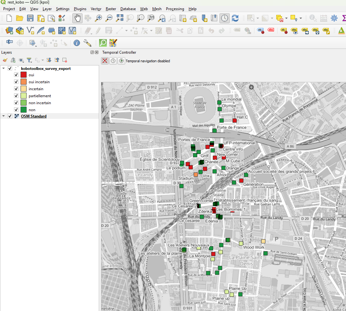Open the Data Source Manager icon

point(9,30)
